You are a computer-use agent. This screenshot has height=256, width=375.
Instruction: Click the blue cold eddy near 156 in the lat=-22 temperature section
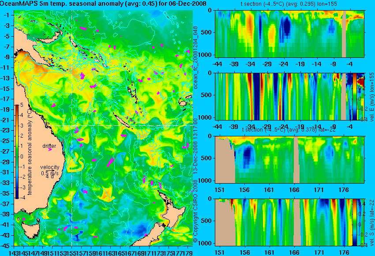click(x=248, y=155)
